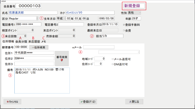
Task: Click the red shield icon under 番号検索
Action: (62, 60)
